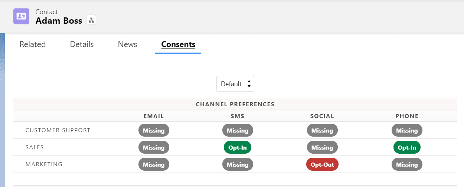The image size is (464, 187).
Task: Click the Adam Boss contact name
Action: coord(59,21)
